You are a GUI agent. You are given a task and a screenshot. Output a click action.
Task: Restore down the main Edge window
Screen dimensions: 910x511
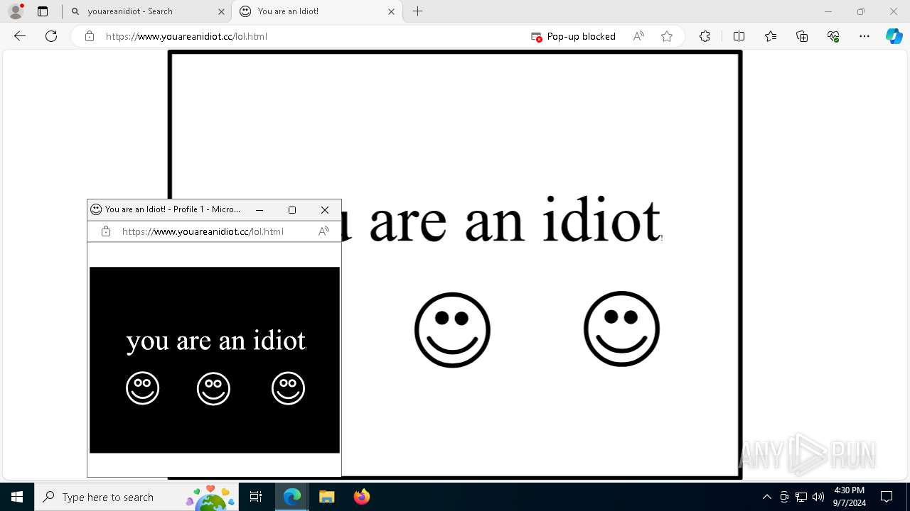(861, 11)
